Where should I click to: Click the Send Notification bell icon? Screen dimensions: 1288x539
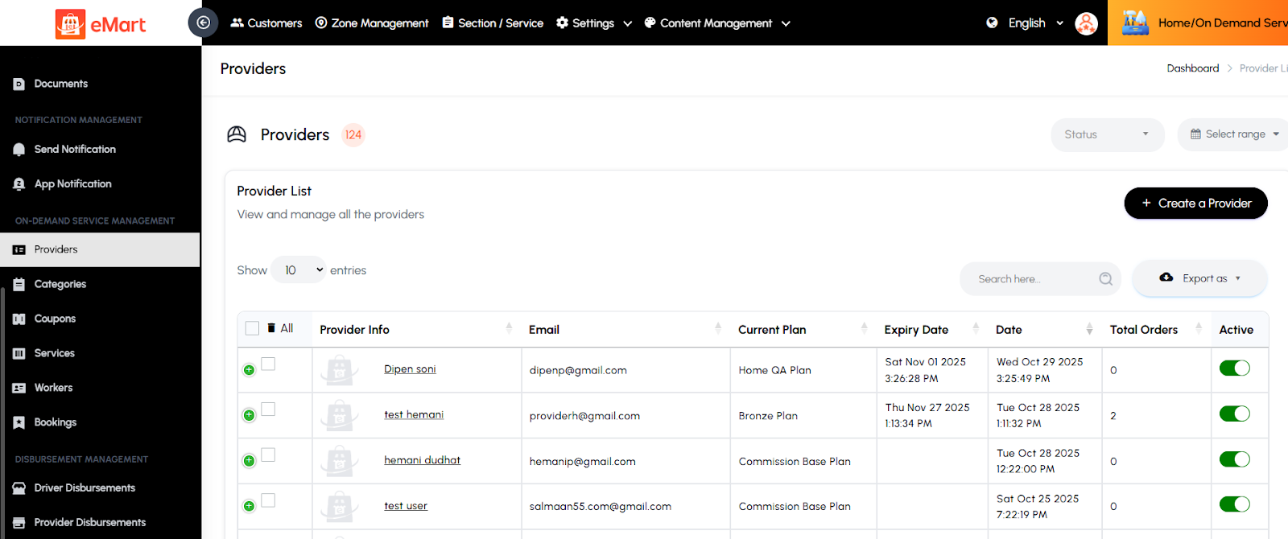pos(19,150)
